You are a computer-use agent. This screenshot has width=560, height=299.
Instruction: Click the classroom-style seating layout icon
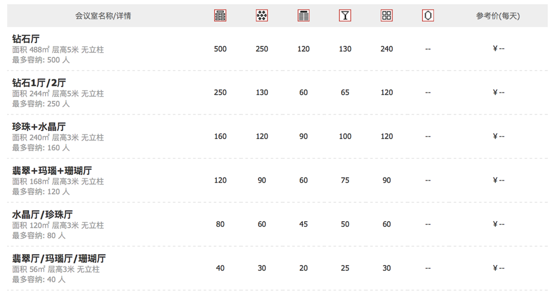coord(303,16)
